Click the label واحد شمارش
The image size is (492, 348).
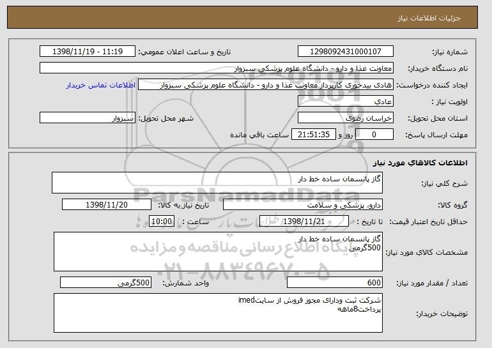(186, 283)
